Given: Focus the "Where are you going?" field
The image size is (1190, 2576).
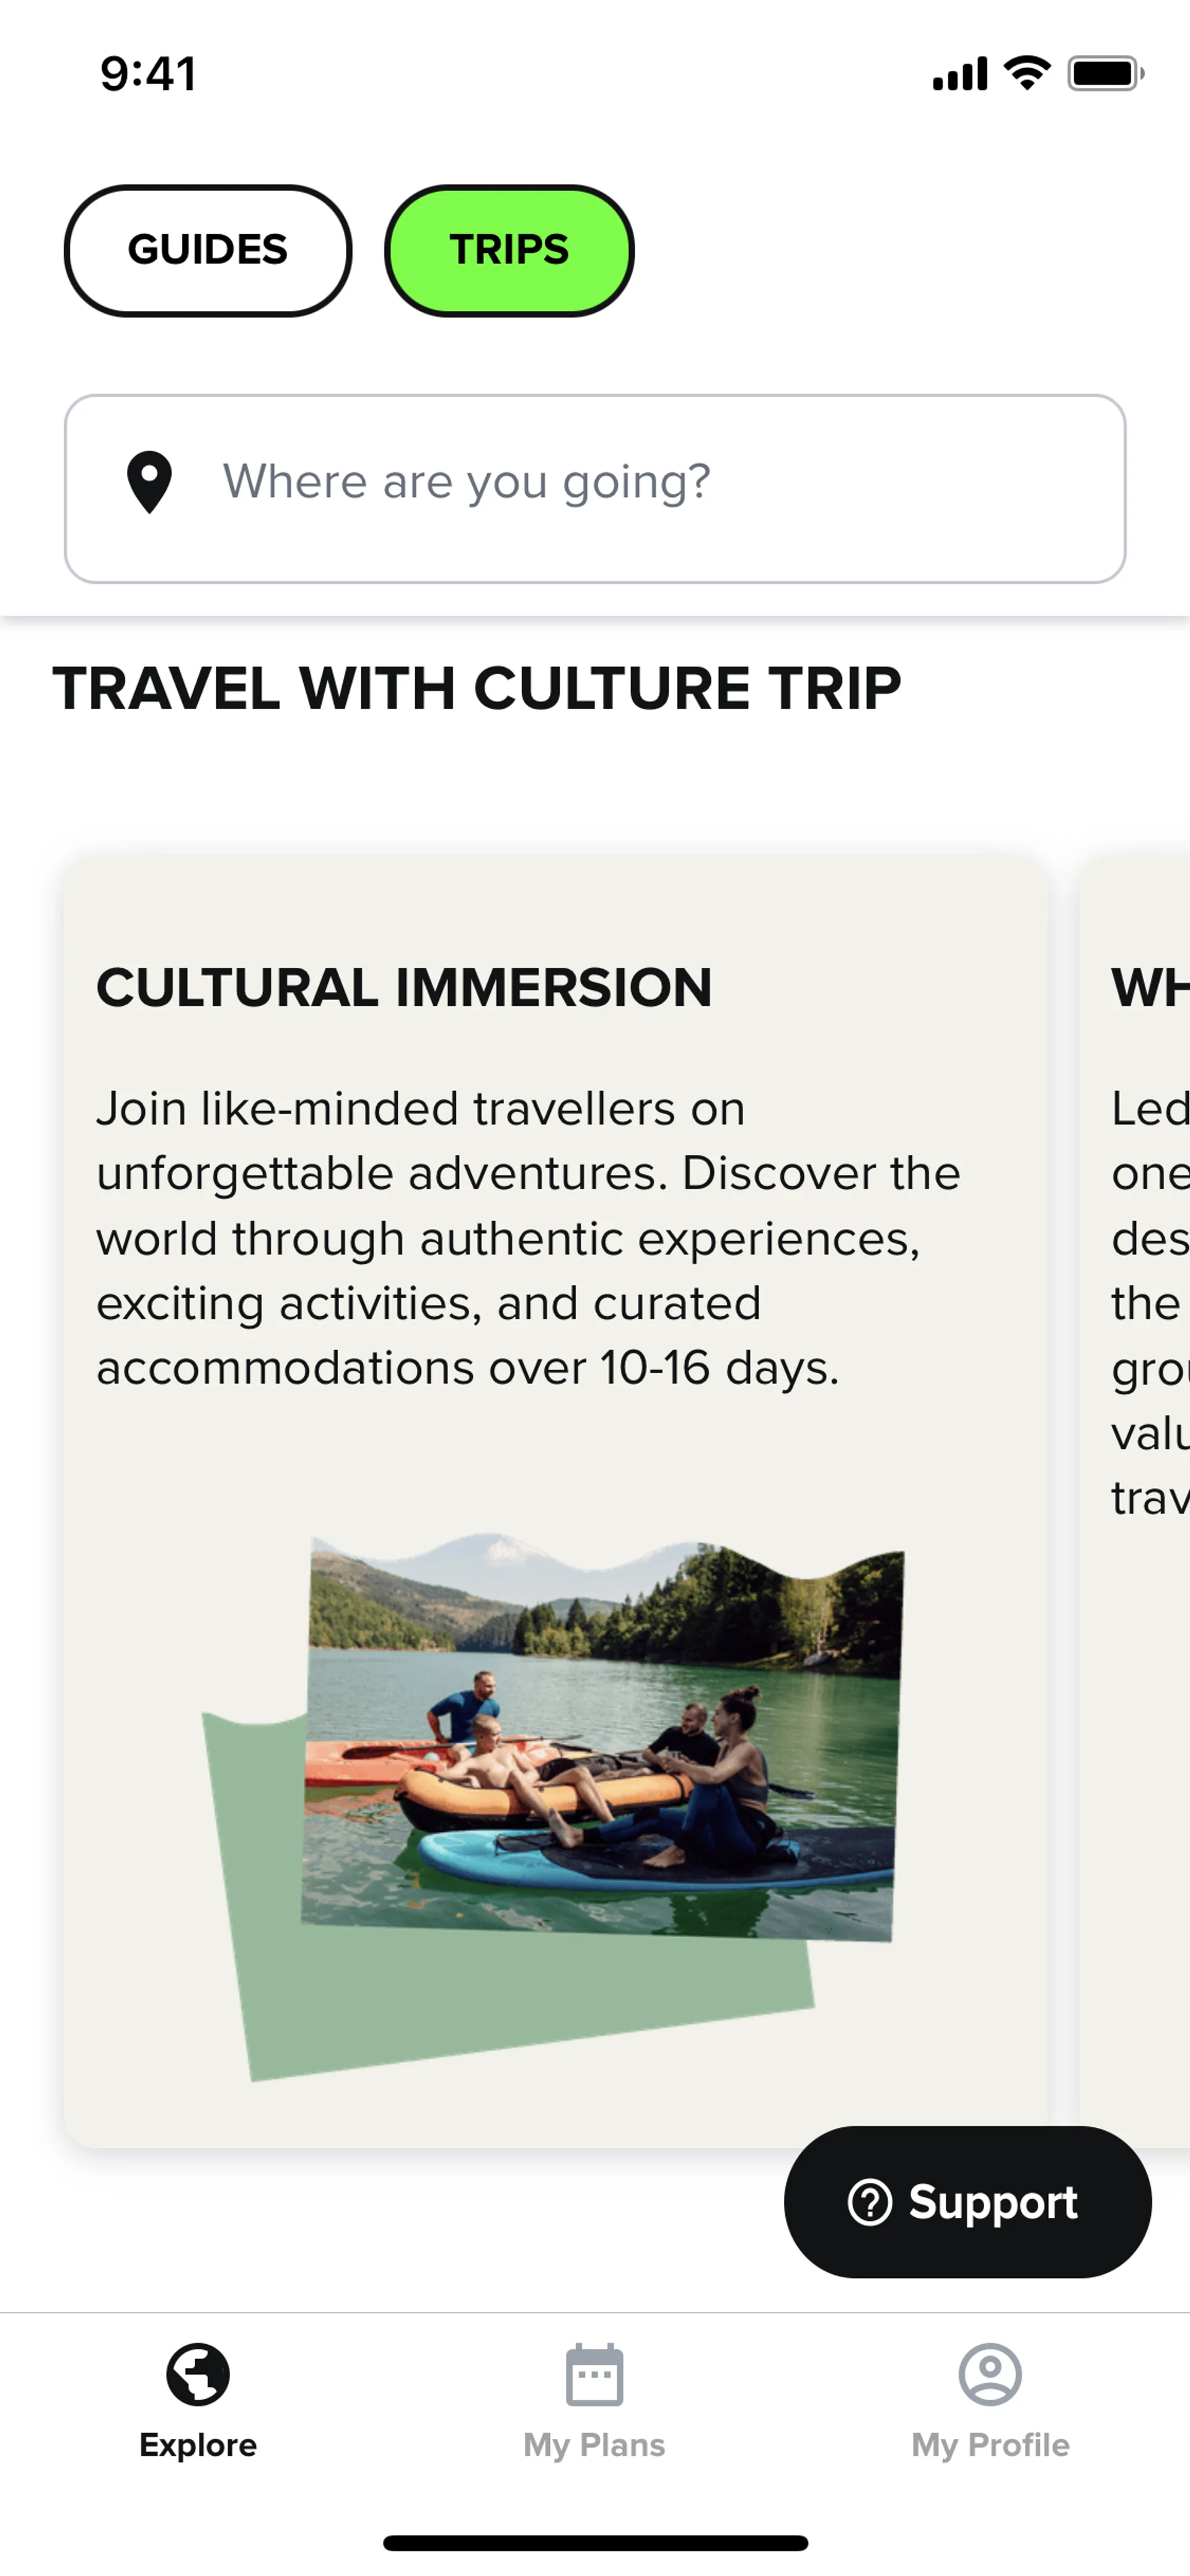Looking at the screenshot, I should tap(640, 482).
